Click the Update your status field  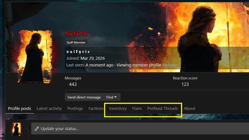(140, 129)
